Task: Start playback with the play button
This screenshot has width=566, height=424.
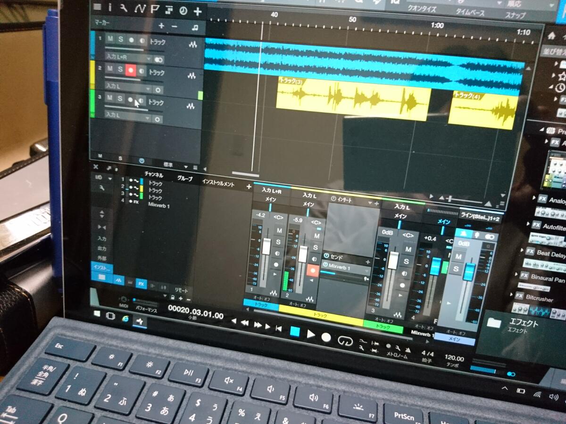Action: pos(311,334)
